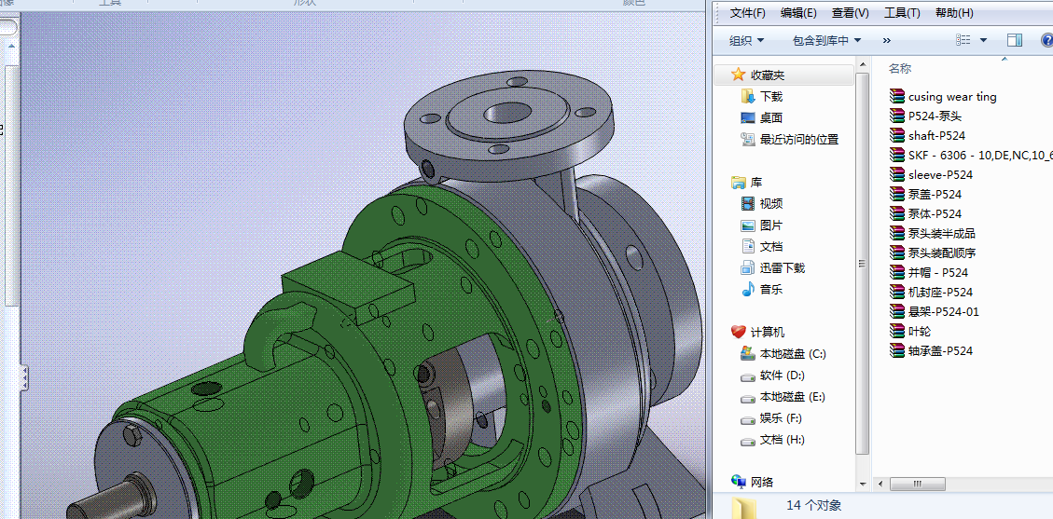The height and width of the screenshot is (519, 1053).
Task: Select the 收藏夹 favorites tree item
Action: [768, 75]
